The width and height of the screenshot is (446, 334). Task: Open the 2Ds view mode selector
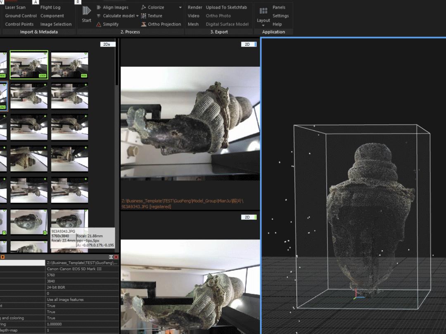pyautogui.click(x=107, y=44)
